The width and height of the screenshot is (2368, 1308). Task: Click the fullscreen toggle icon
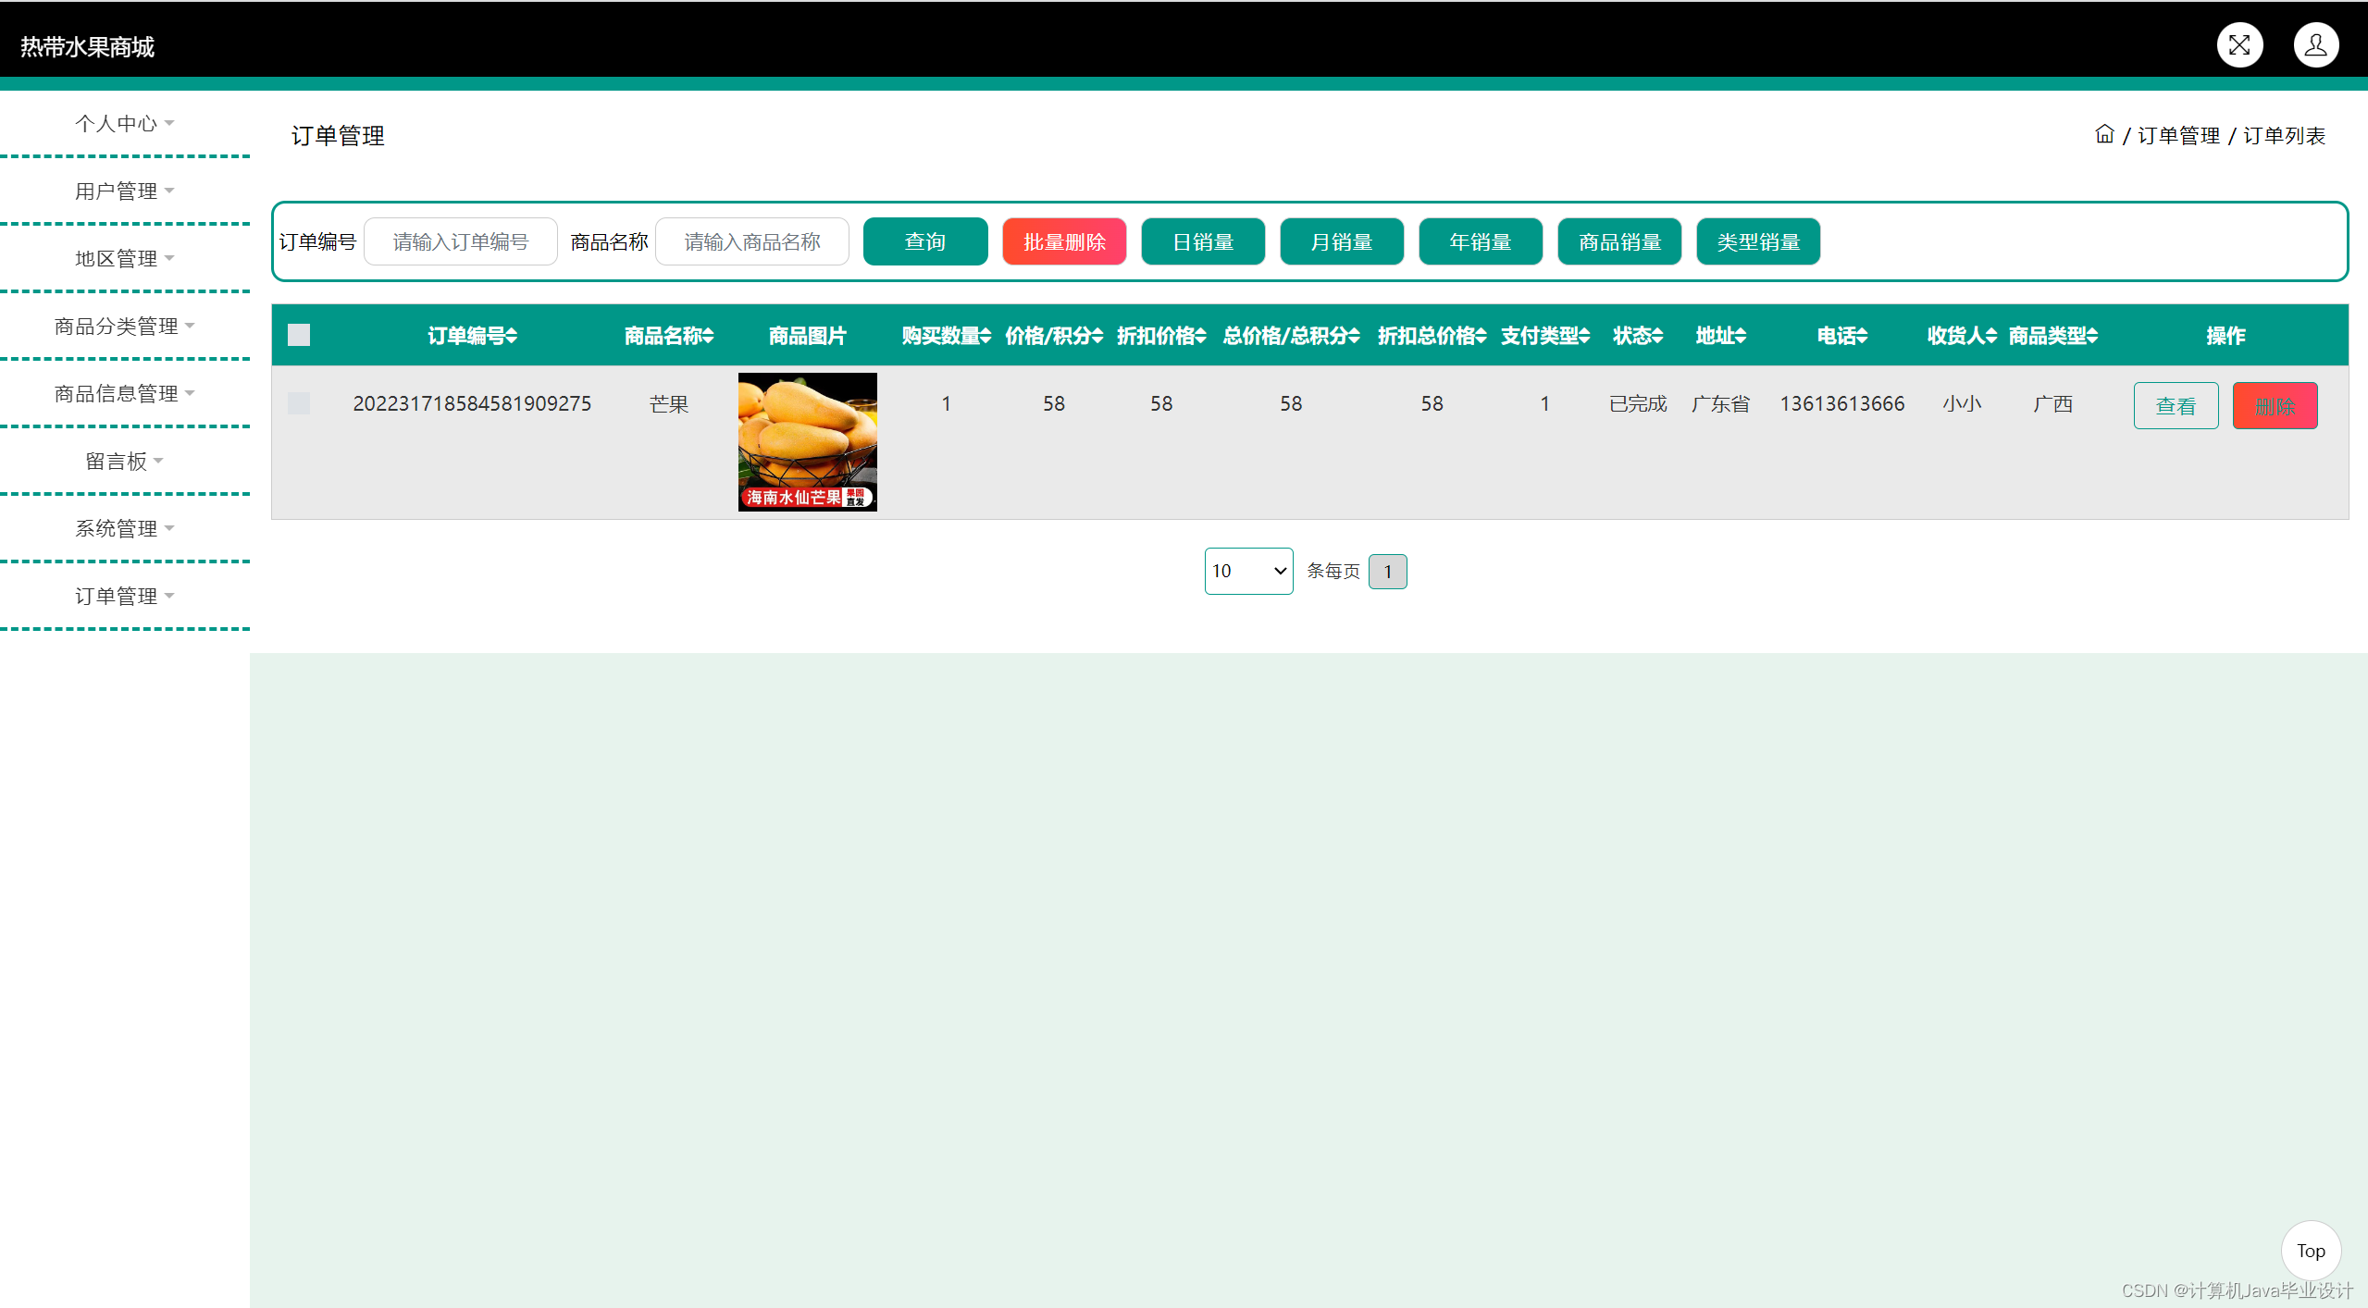[2238, 45]
